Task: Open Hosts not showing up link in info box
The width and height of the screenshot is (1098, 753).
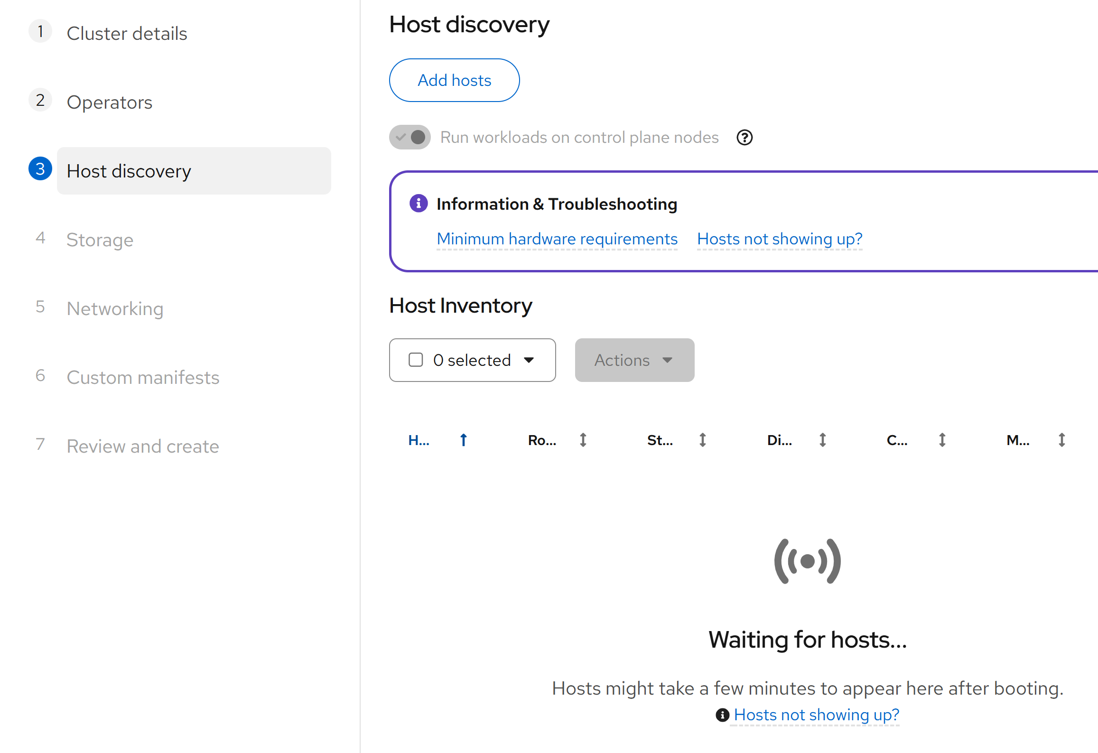Action: (780, 239)
